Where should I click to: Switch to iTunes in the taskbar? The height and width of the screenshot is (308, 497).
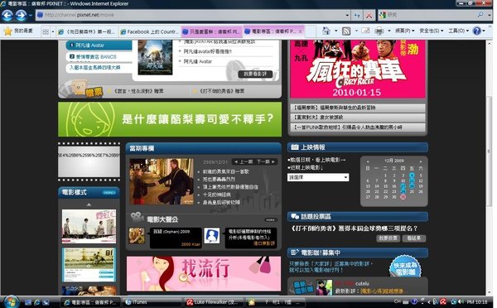click(152, 302)
